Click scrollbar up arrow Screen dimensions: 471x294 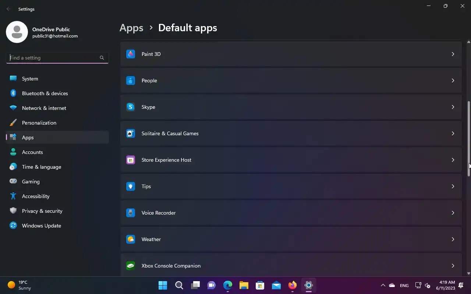coord(469,42)
